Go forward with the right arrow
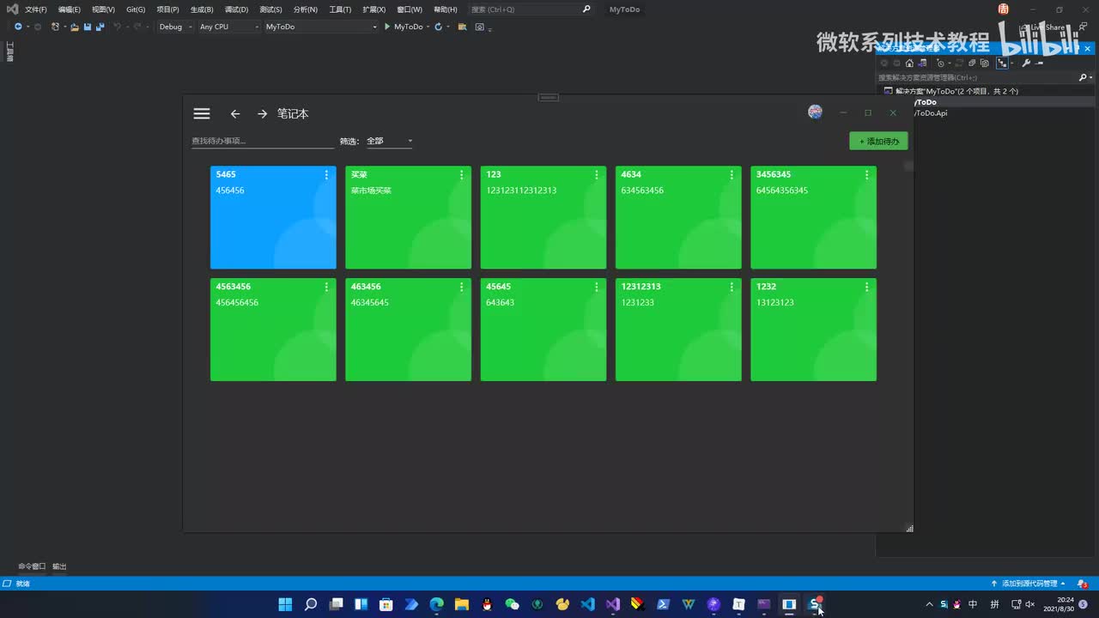The height and width of the screenshot is (618, 1099). [x=263, y=113]
